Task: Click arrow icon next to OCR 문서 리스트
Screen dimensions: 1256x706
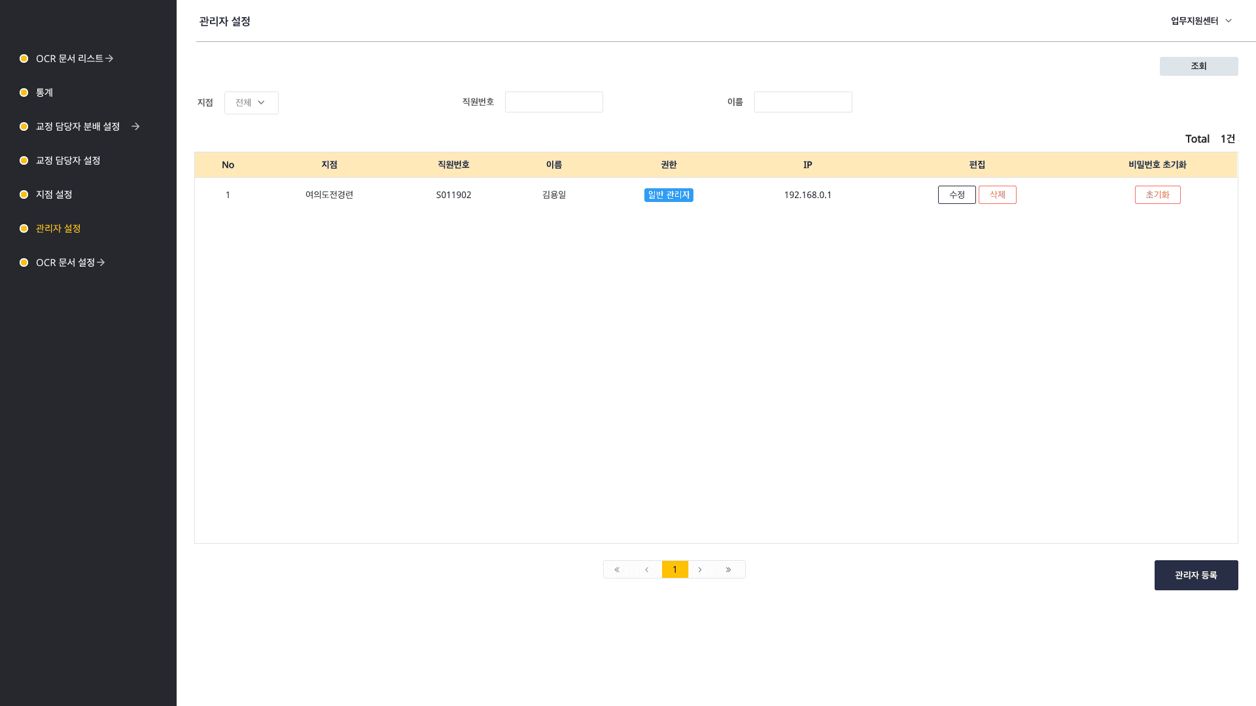Action: tap(109, 59)
